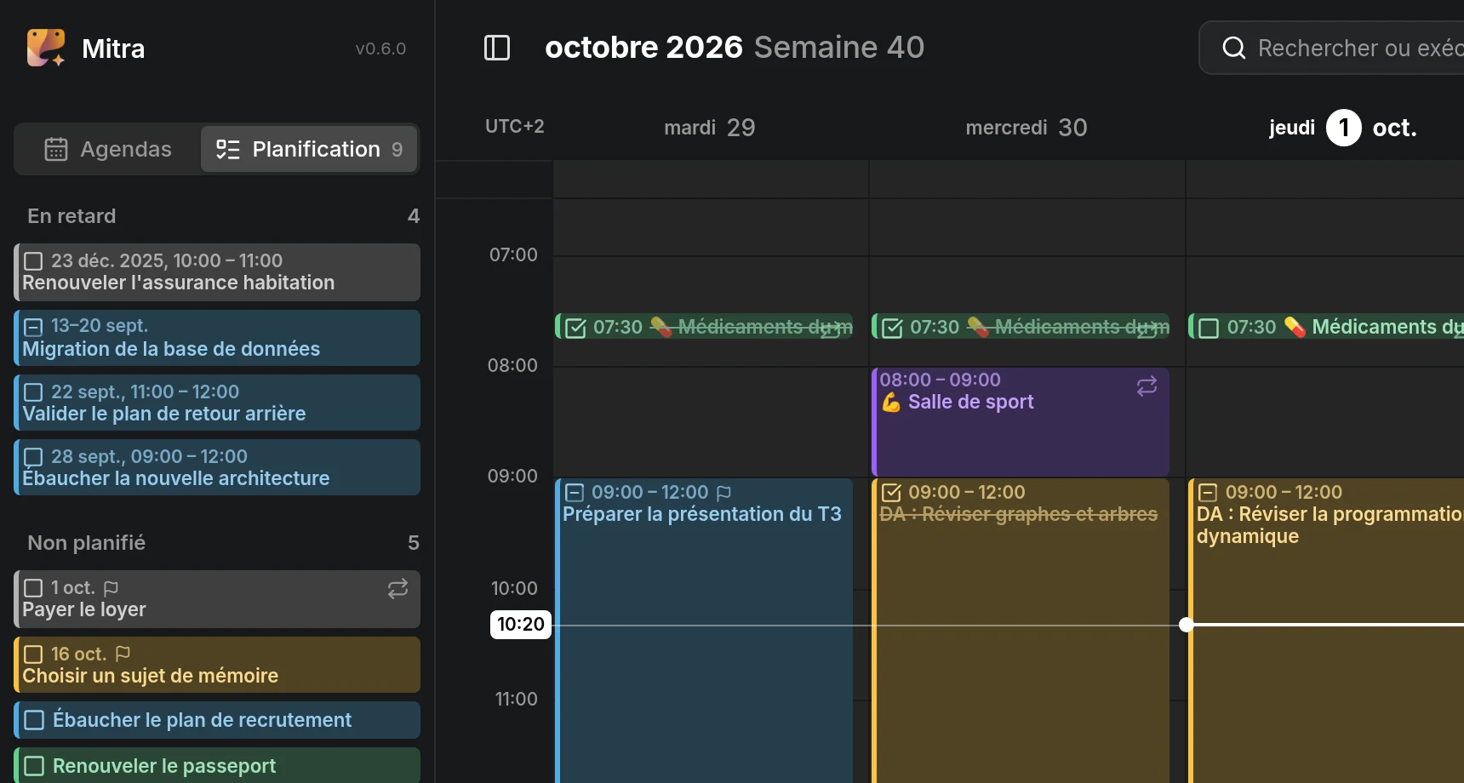Click the En retard count 4

414,216
